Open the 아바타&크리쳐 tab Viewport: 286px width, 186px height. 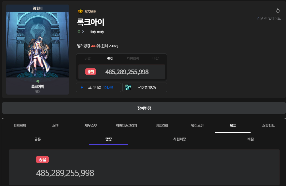pyautogui.click(x=126, y=126)
